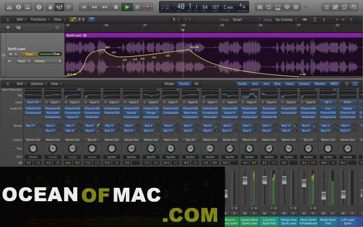Image resolution: width=363 pixels, height=227 pixels.
Task: Open the Tracks area View menu
Action: point(59,20)
